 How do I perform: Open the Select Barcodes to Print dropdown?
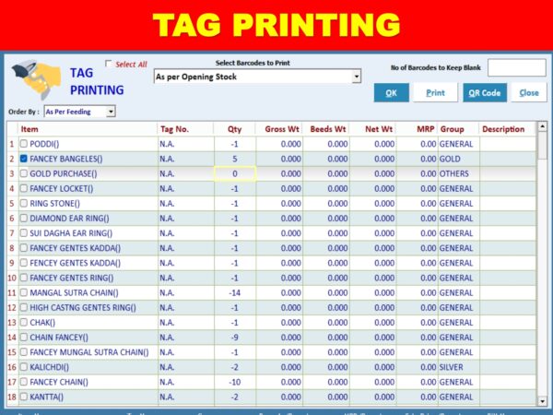357,77
